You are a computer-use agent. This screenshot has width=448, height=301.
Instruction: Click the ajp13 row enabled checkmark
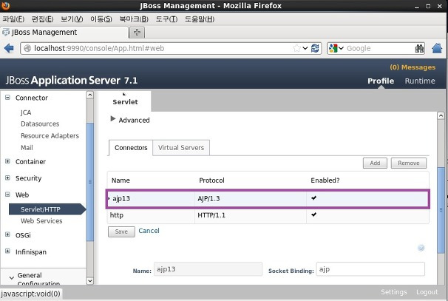point(314,197)
